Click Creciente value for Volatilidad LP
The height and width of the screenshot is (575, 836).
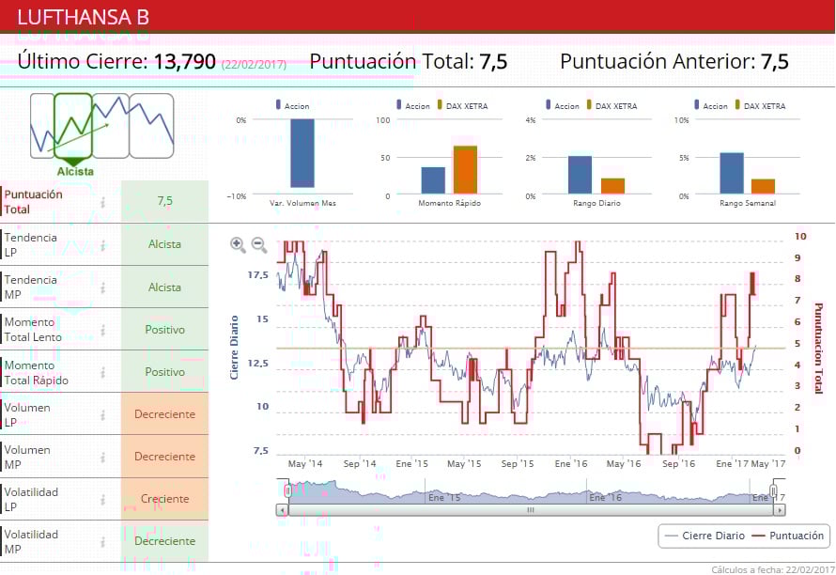pyautogui.click(x=164, y=499)
